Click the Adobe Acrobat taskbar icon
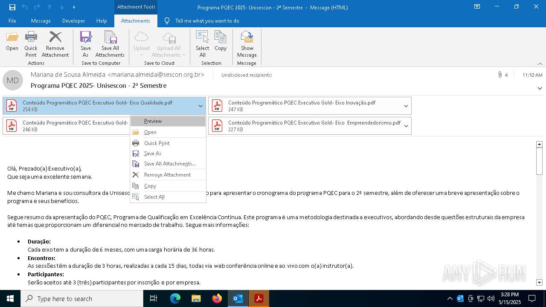The height and width of the screenshot is (307, 546). 259,298
